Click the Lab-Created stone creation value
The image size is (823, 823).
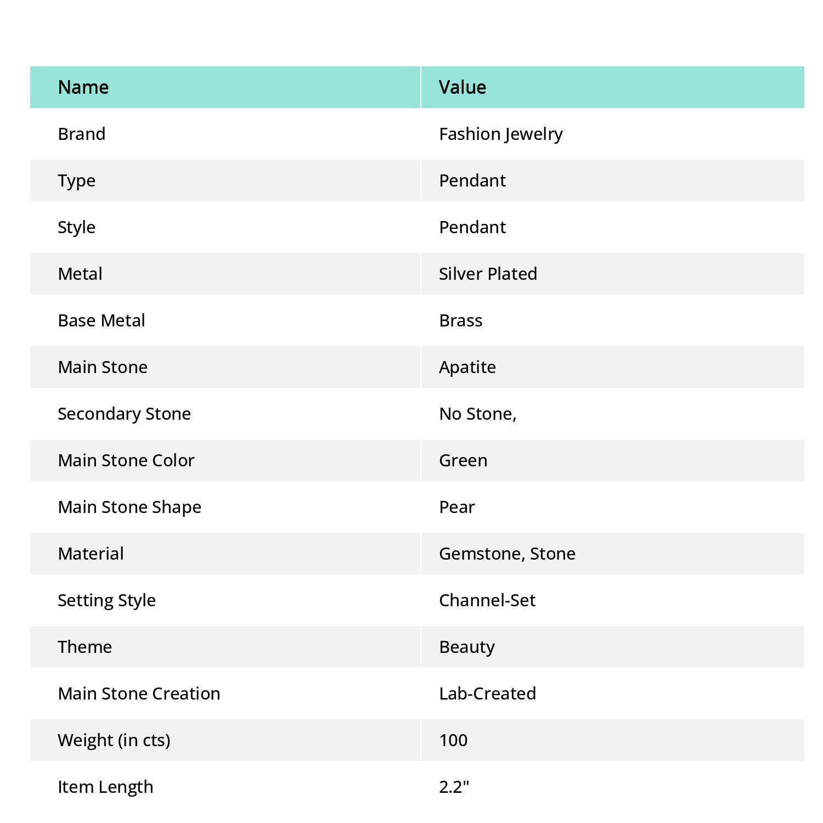(488, 694)
